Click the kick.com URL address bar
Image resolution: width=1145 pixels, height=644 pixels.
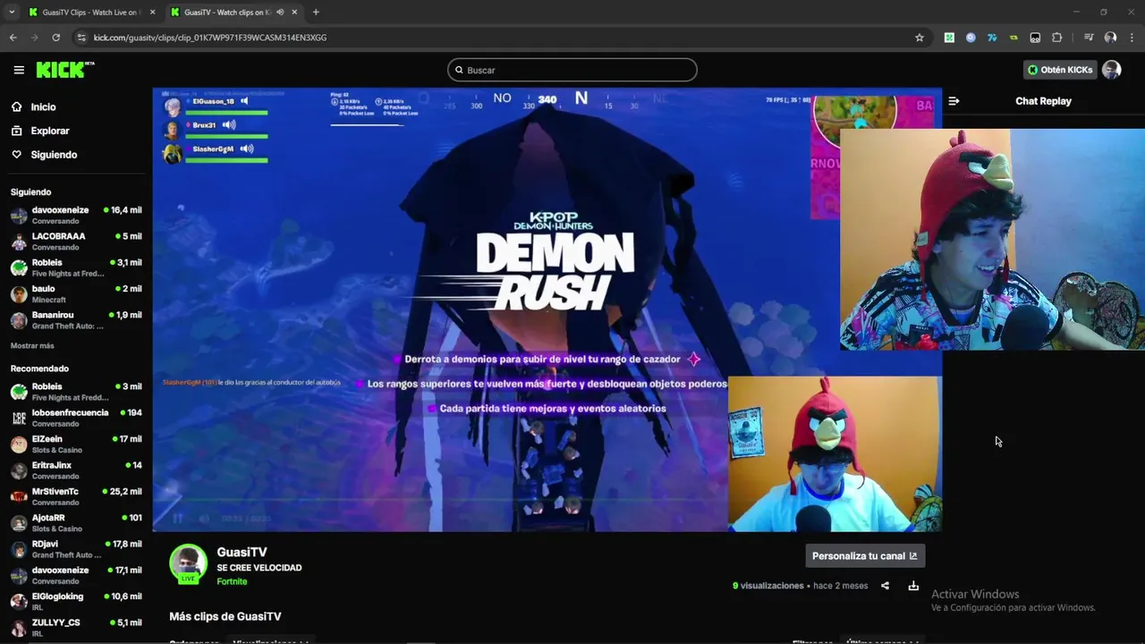click(501, 38)
